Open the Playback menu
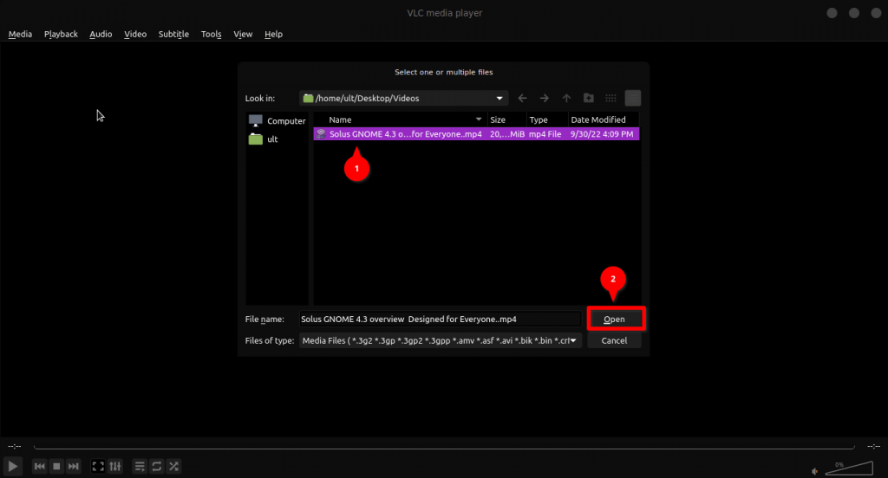Viewport: 888px width, 478px height. point(62,34)
